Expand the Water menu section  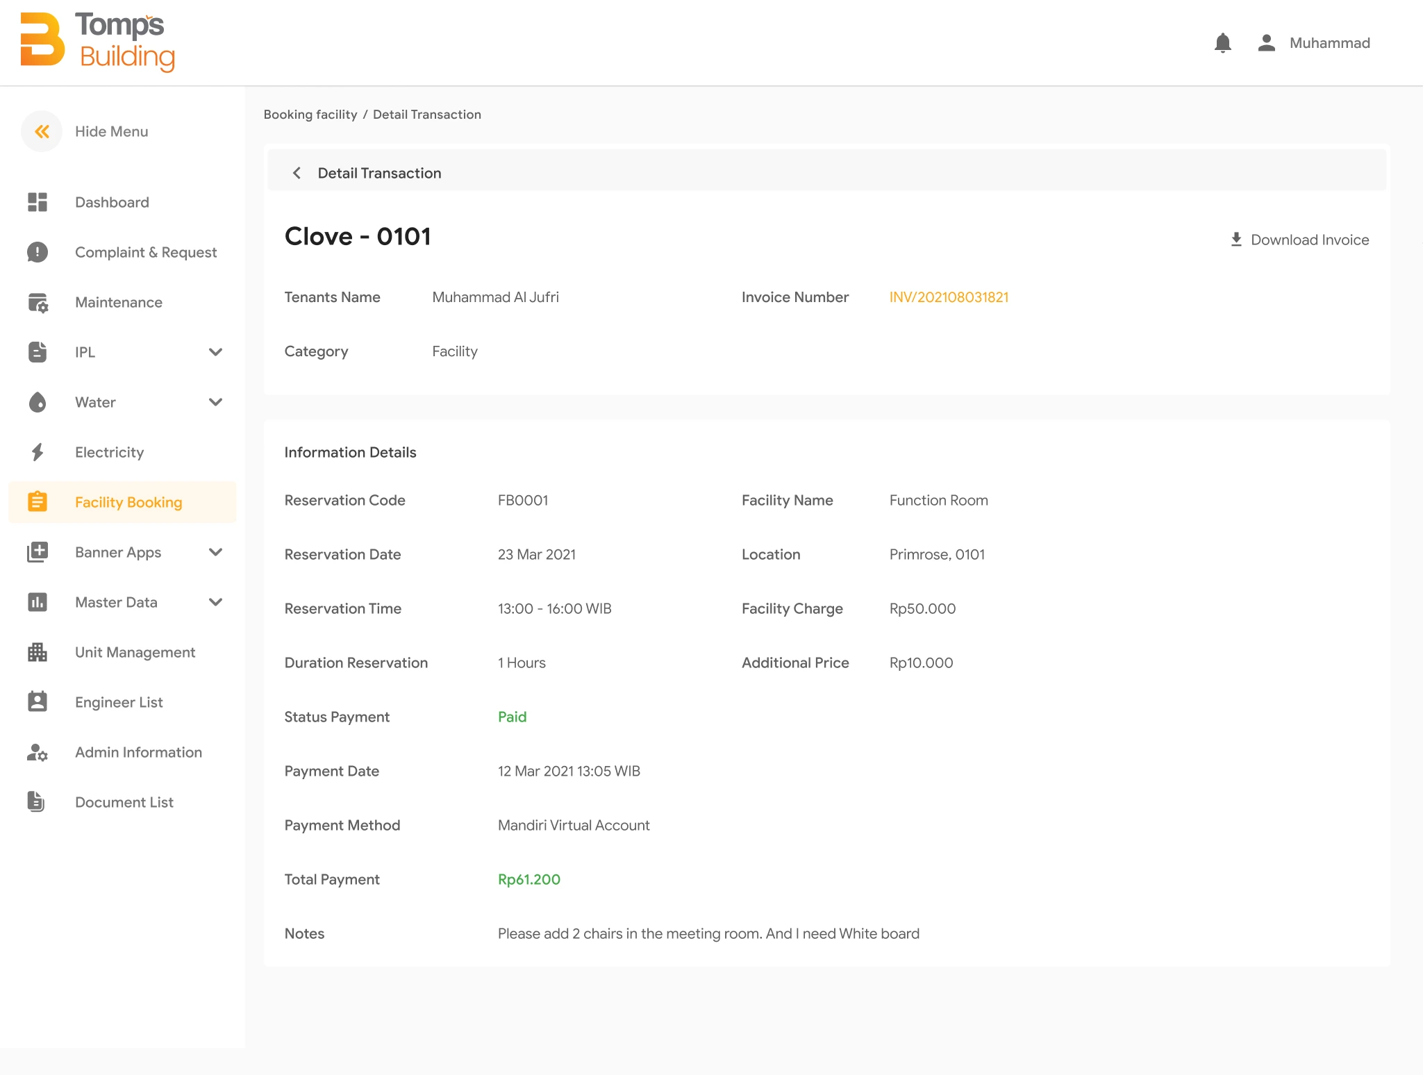point(216,402)
